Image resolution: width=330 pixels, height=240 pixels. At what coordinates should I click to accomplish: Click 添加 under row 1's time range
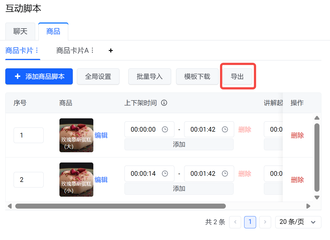(x=179, y=144)
